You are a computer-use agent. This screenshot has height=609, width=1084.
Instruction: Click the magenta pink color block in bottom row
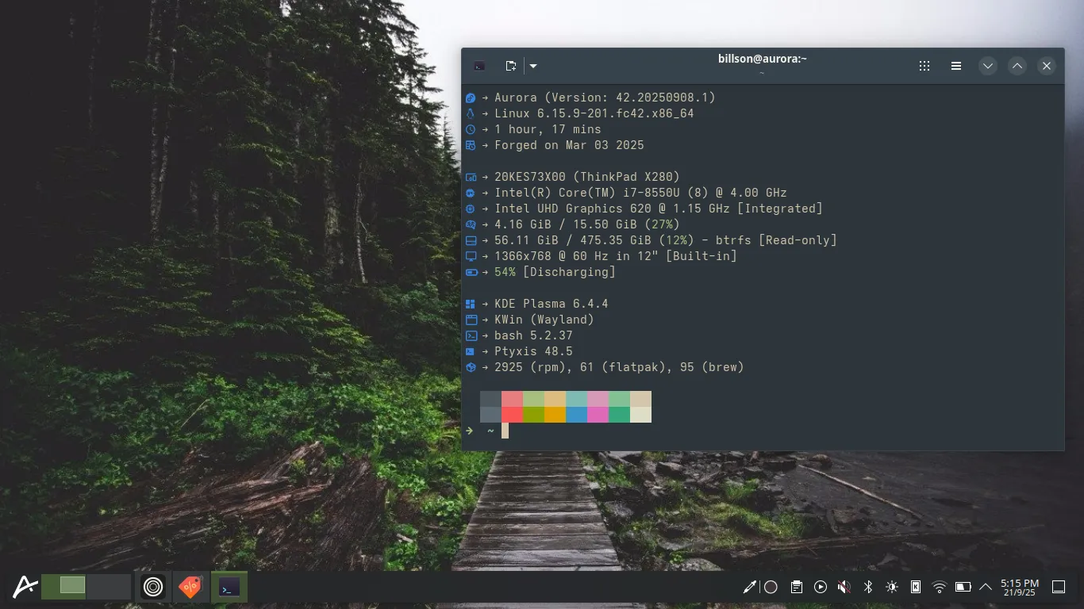598,415
